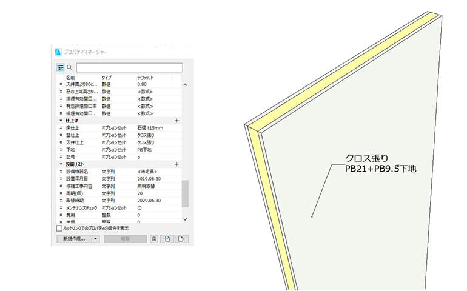Click the magnifier search icon
Screen dimensions: 467x291
point(70,67)
